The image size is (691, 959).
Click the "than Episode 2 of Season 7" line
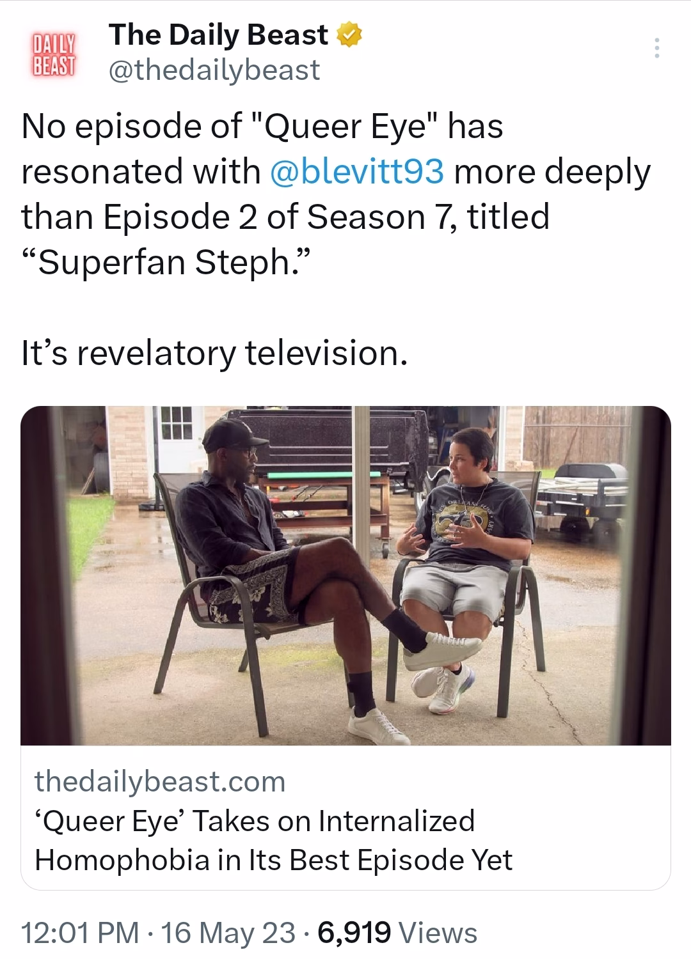click(x=285, y=217)
